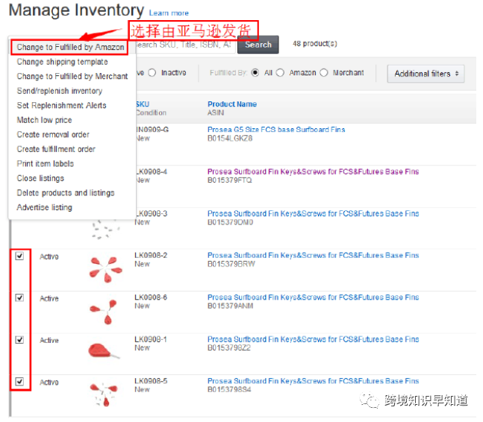
Task: Select Create fulfillment order
Action: (56, 149)
